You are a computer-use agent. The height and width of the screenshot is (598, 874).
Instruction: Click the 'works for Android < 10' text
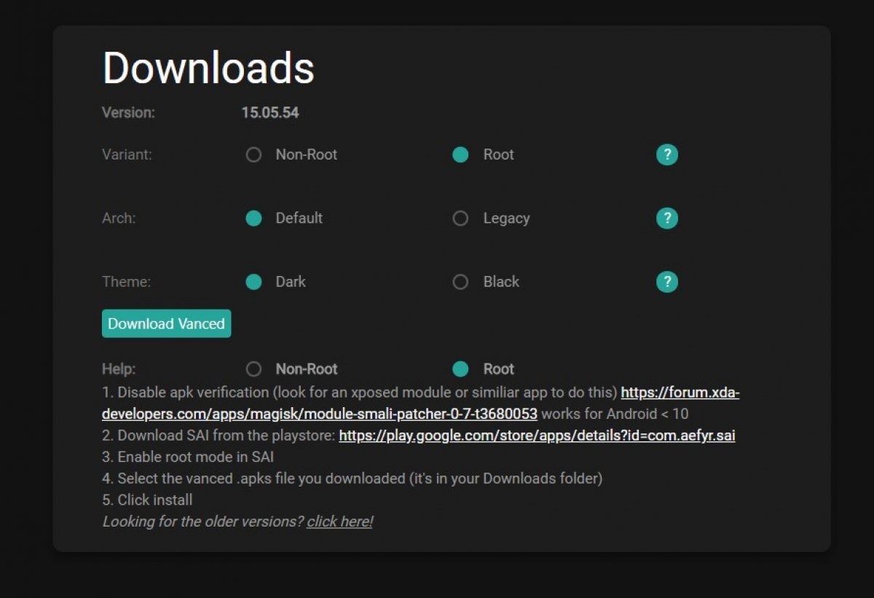[x=615, y=414]
